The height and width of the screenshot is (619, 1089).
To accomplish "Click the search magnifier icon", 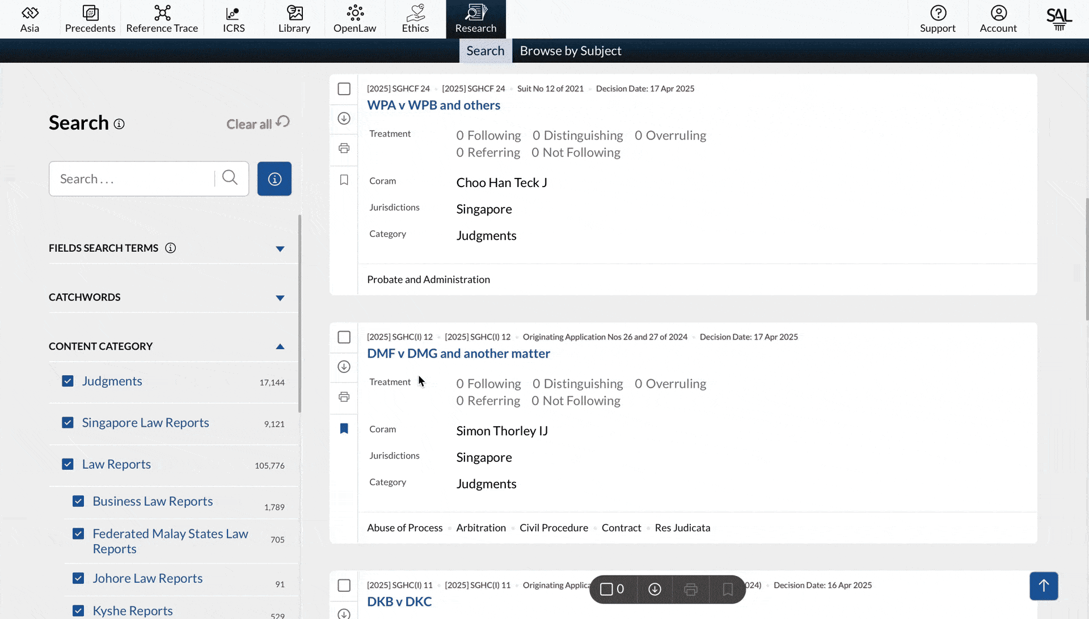I will click(x=230, y=178).
